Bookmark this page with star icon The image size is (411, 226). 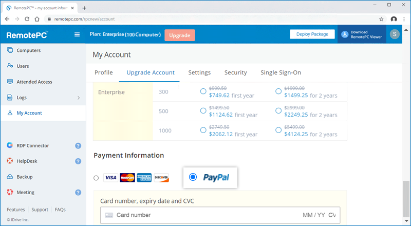point(381,19)
